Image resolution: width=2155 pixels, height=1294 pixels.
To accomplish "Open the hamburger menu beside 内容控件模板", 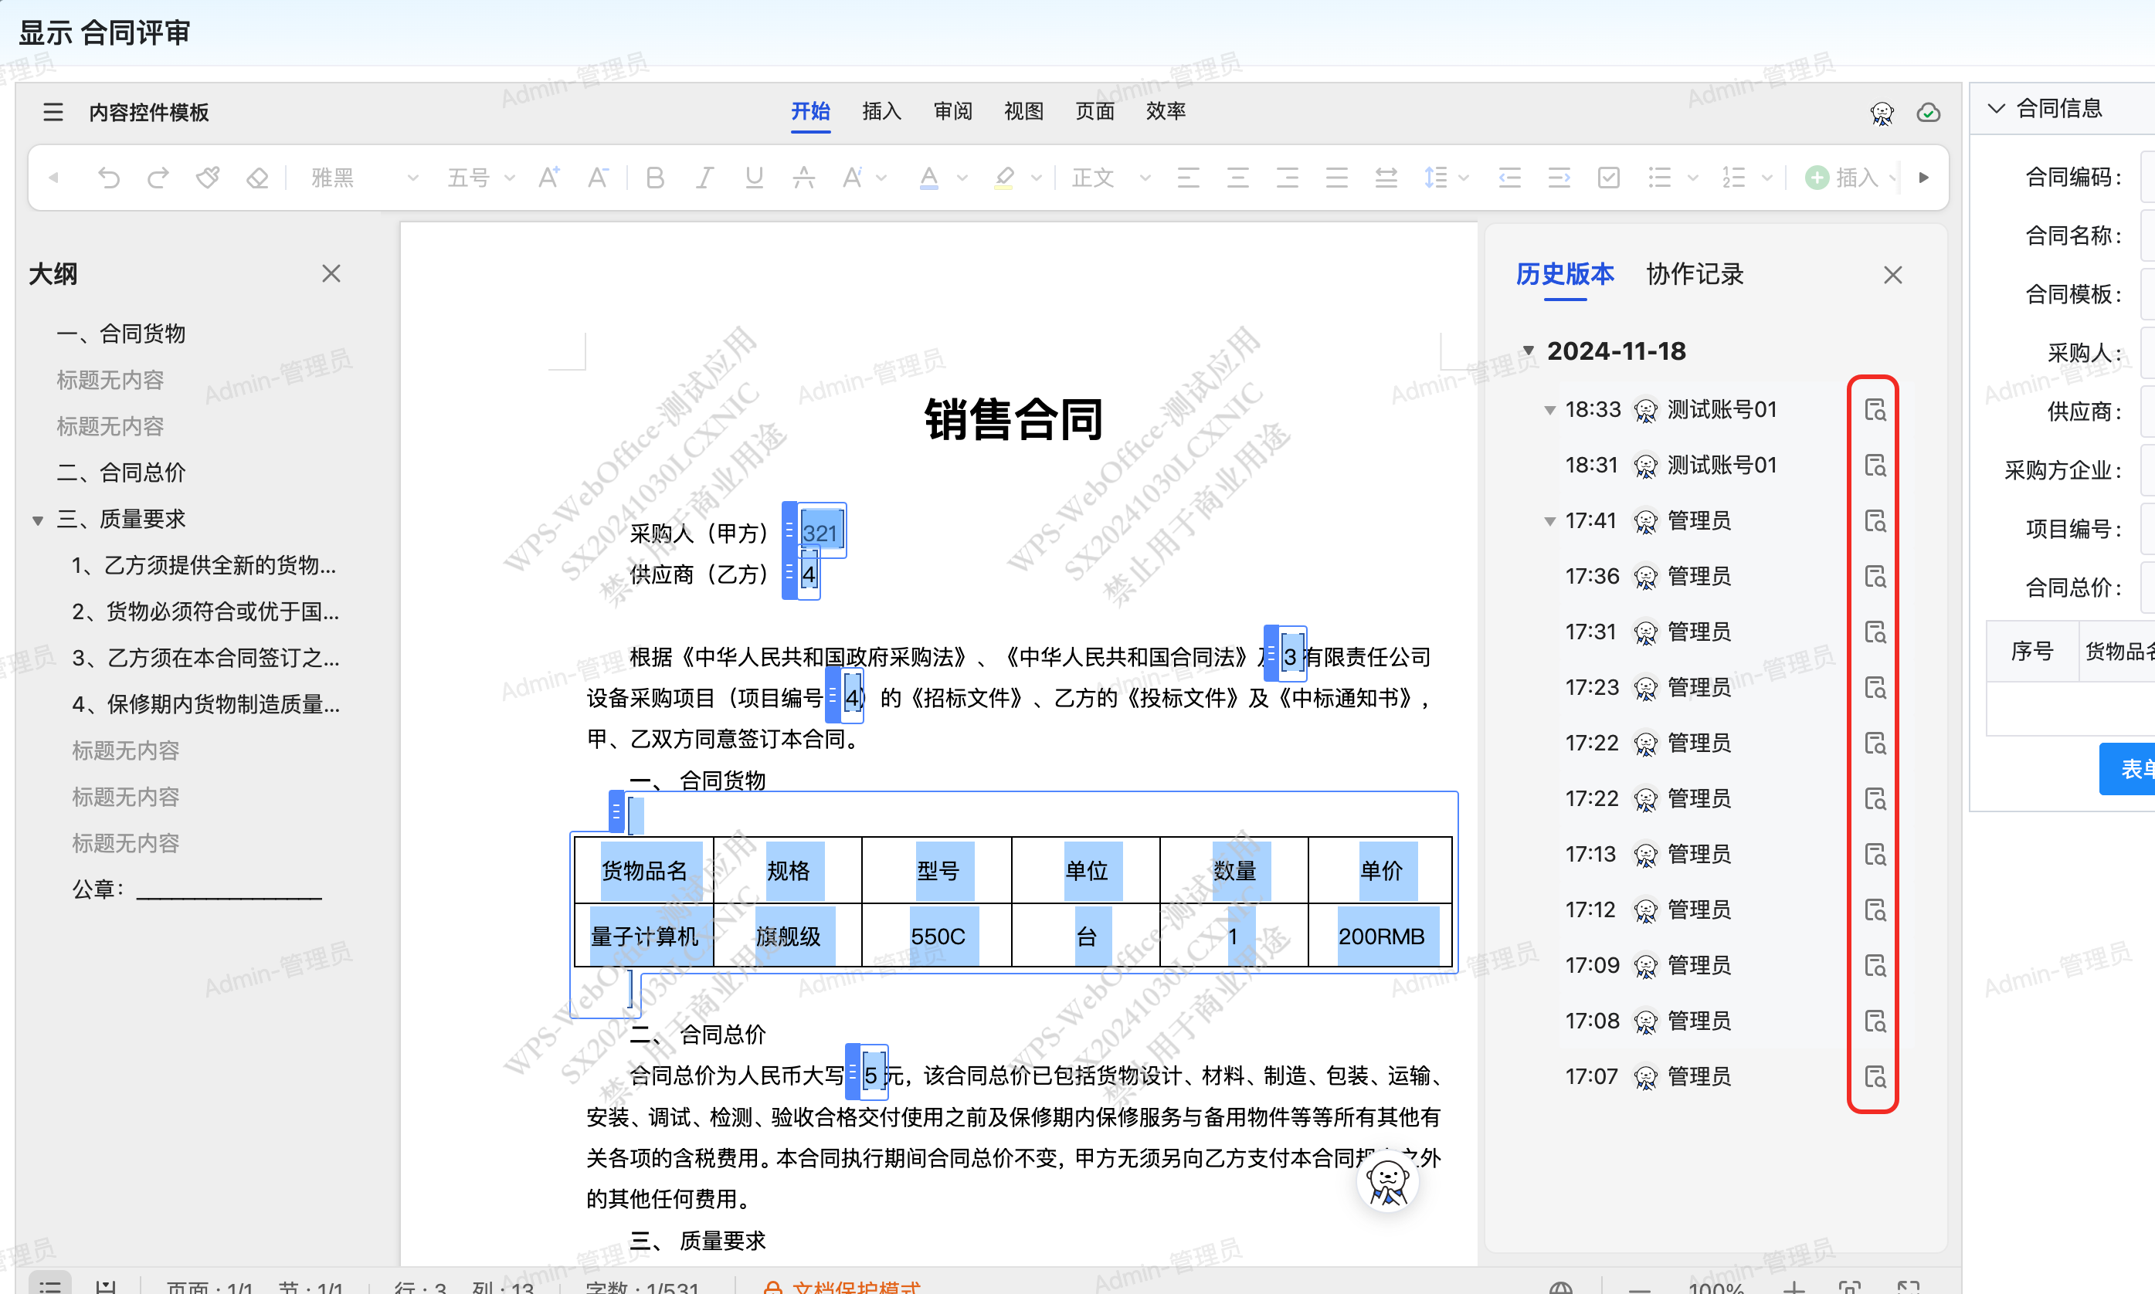I will 53,112.
